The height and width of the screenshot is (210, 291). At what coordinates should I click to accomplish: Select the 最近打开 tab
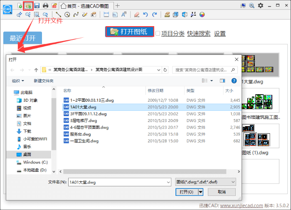click(x=22, y=38)
